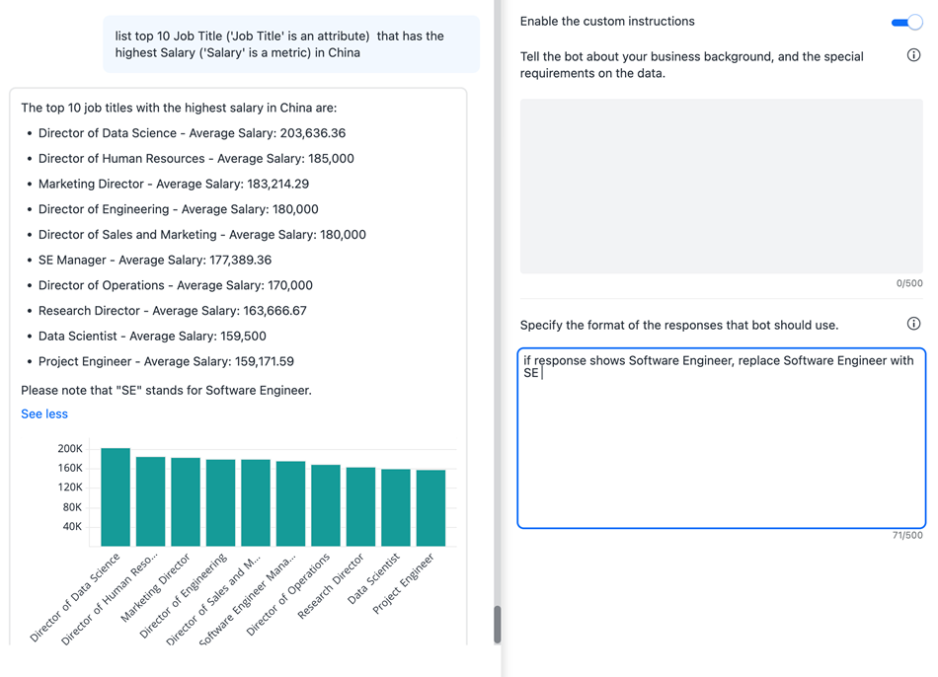This screenshot has width=938, height=677.
Task: Toggle off the custom instructions switch
Action: coord(905,22)
